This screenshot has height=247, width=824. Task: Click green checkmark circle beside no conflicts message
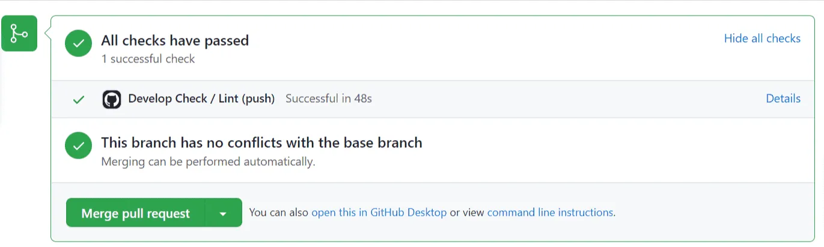tap(78, 145)
